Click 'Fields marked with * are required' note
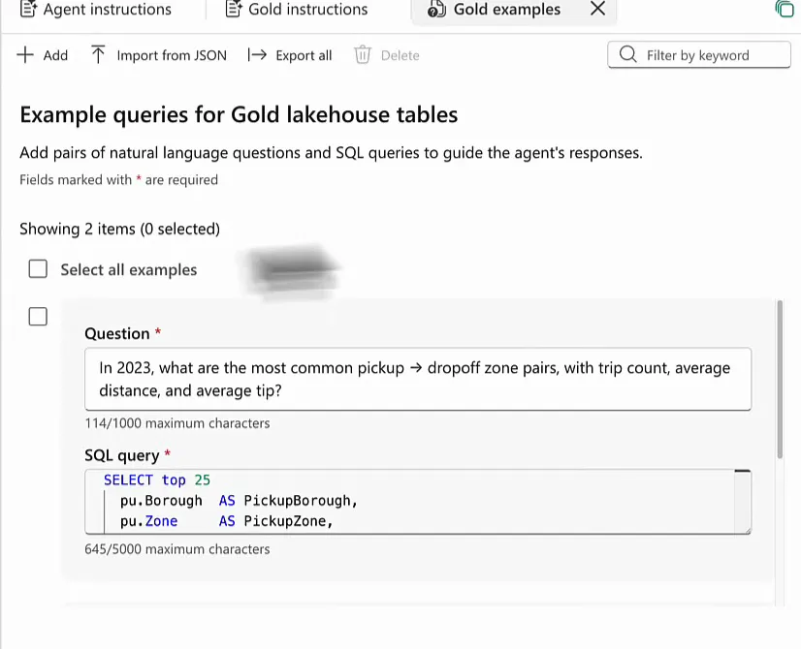This screenshot has height=649, width=801. [x=118, y=179]
